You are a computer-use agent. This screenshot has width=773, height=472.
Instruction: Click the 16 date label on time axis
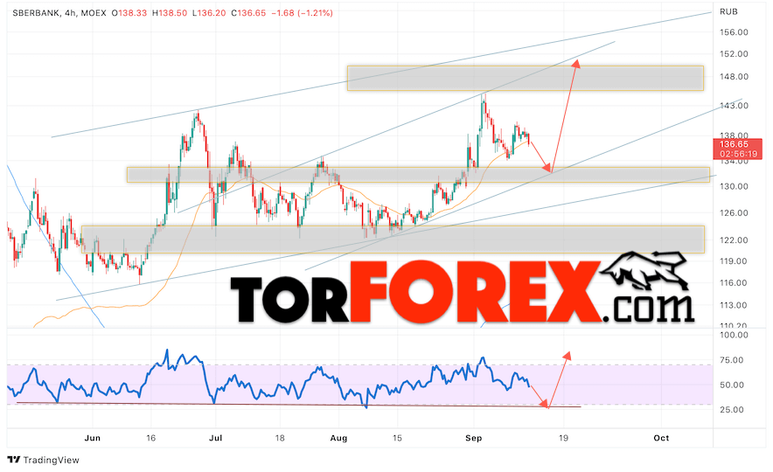pos(151,438)
